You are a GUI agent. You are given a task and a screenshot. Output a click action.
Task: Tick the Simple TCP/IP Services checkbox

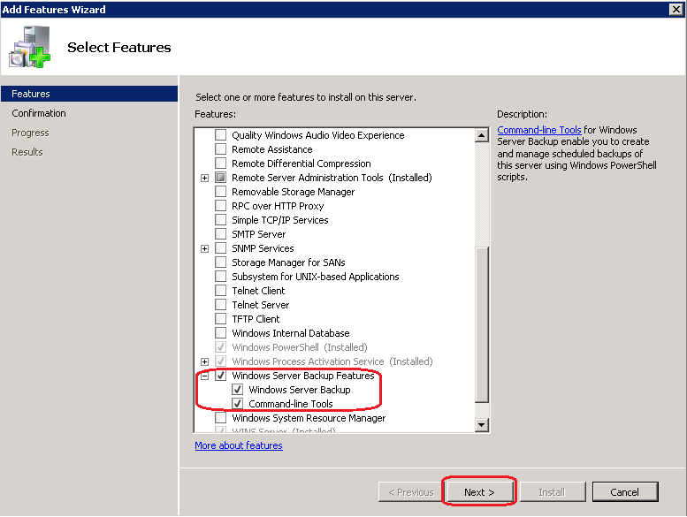[220, 220]
